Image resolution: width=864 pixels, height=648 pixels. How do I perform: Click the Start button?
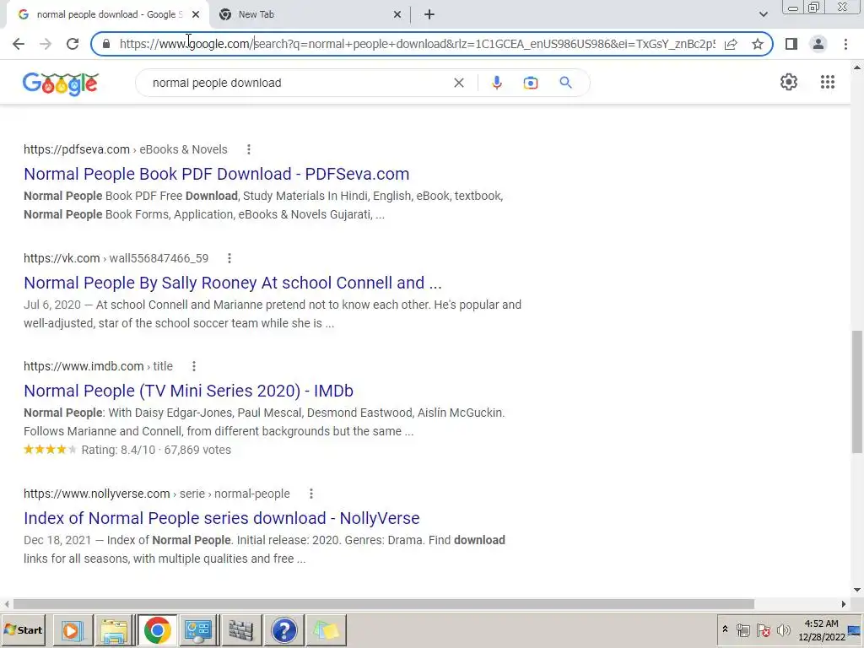(x=24, y=629)
